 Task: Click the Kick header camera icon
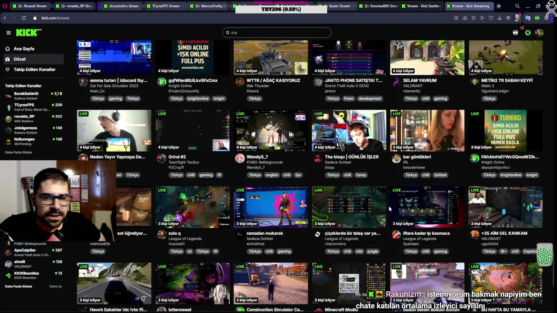pos(516,33)
